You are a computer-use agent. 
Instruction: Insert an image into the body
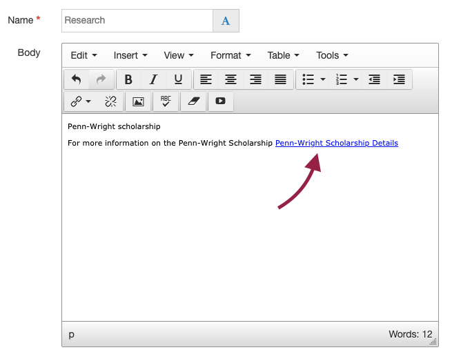(x=138, y=101)
